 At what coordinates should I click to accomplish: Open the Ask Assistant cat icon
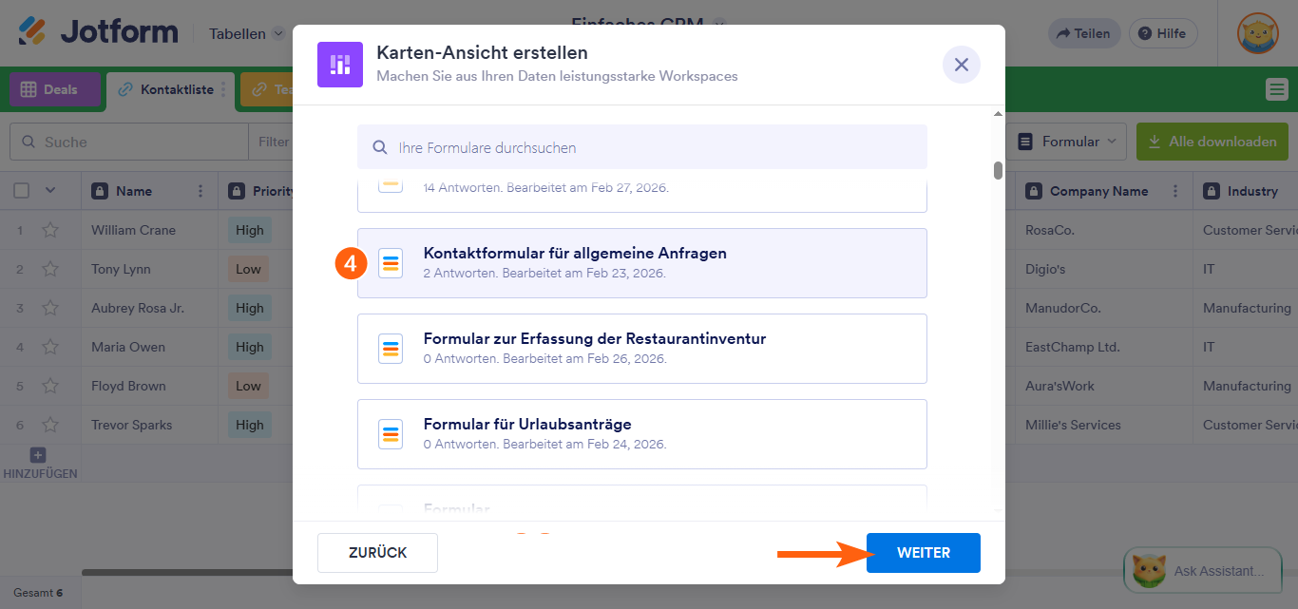tap(1149, 570)
